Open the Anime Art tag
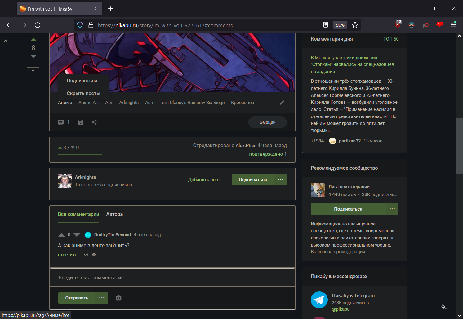463x319 pixels. click(89, 103)
